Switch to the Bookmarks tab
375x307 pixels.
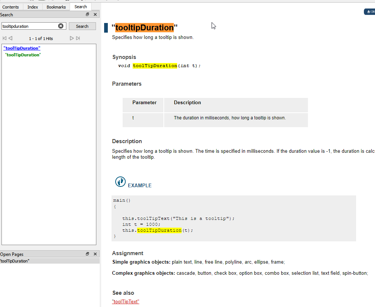click(56, 7)
